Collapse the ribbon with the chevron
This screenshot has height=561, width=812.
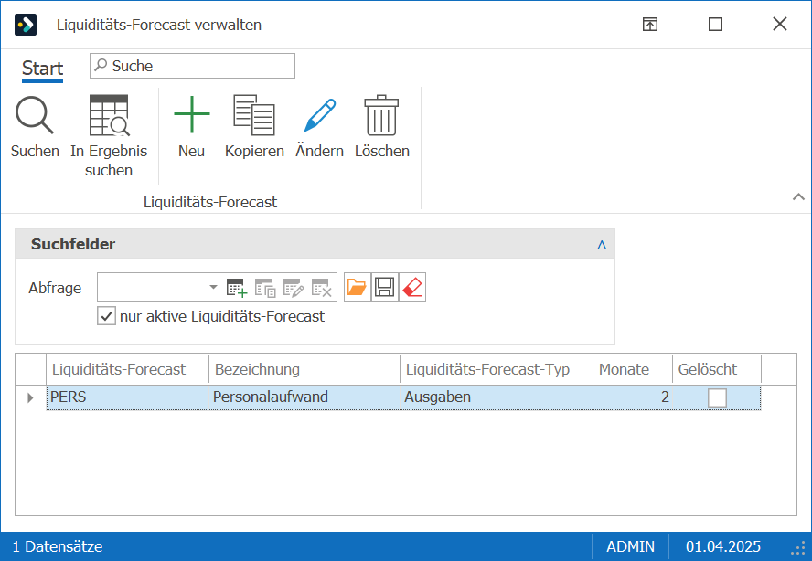pos(798,196)
